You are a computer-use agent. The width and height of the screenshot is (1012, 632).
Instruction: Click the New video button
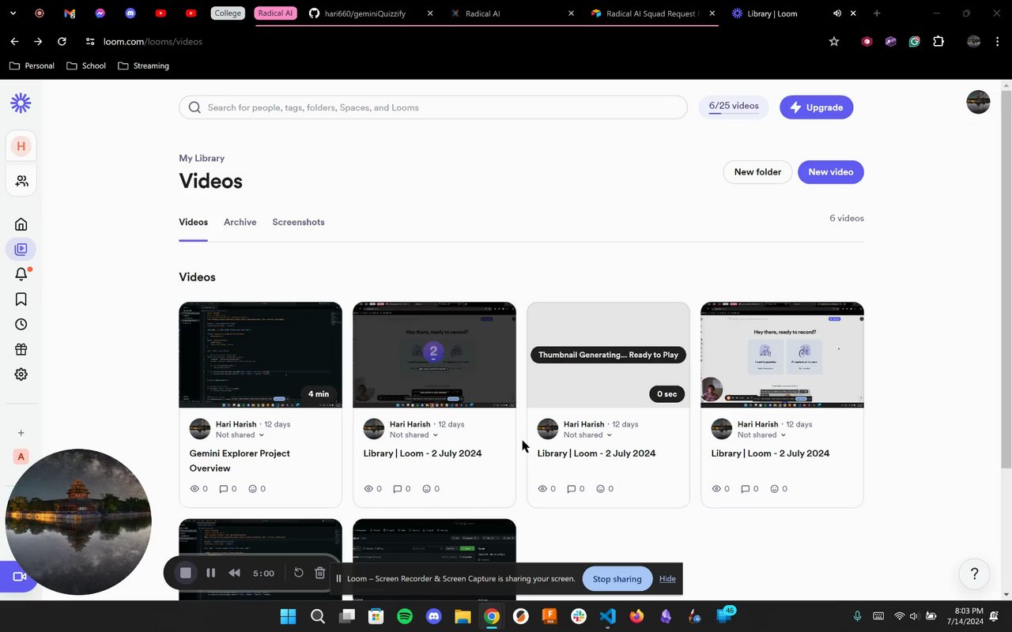(x=830, y=172)
